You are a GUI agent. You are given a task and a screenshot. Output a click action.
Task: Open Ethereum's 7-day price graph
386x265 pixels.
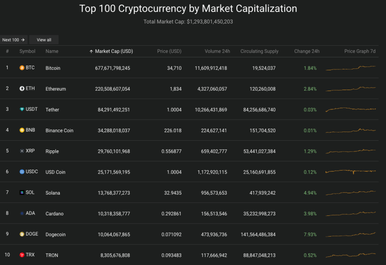click(x=351, y=89)
